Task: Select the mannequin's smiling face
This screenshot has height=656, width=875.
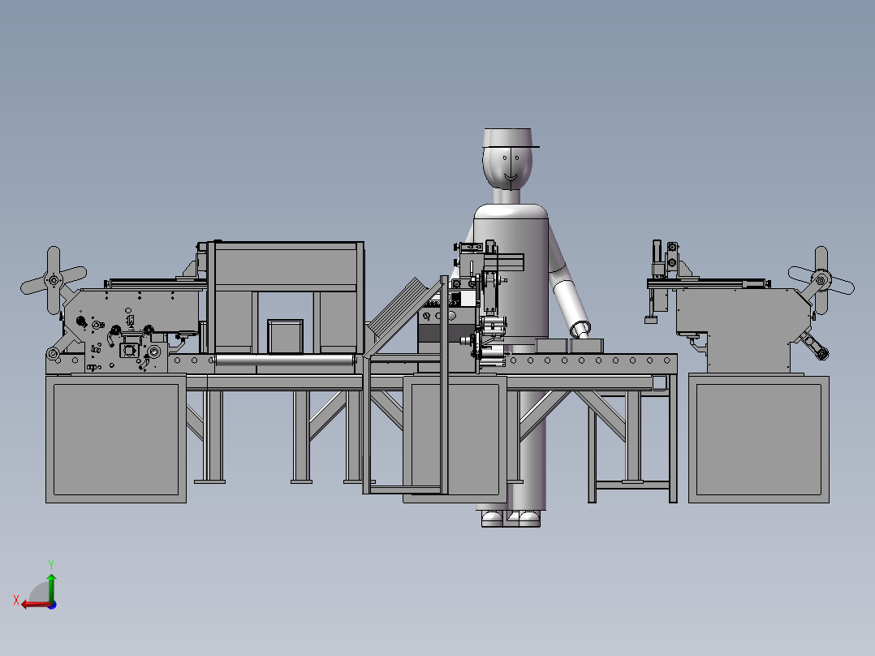Action: (x=509, y=168)
